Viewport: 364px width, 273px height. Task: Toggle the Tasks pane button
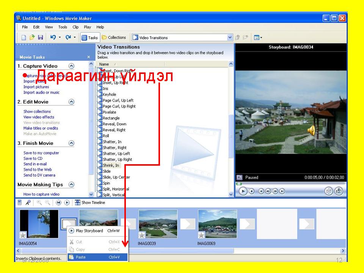coord(90,38)
